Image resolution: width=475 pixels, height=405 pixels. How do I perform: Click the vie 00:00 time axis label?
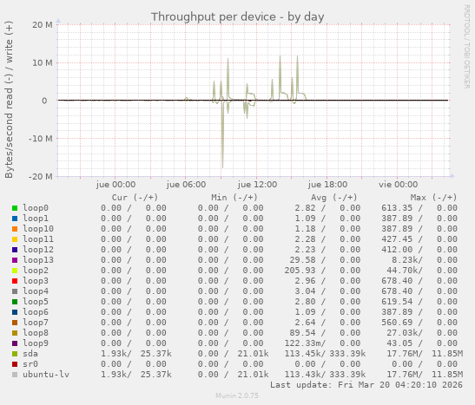click(398, 185)
